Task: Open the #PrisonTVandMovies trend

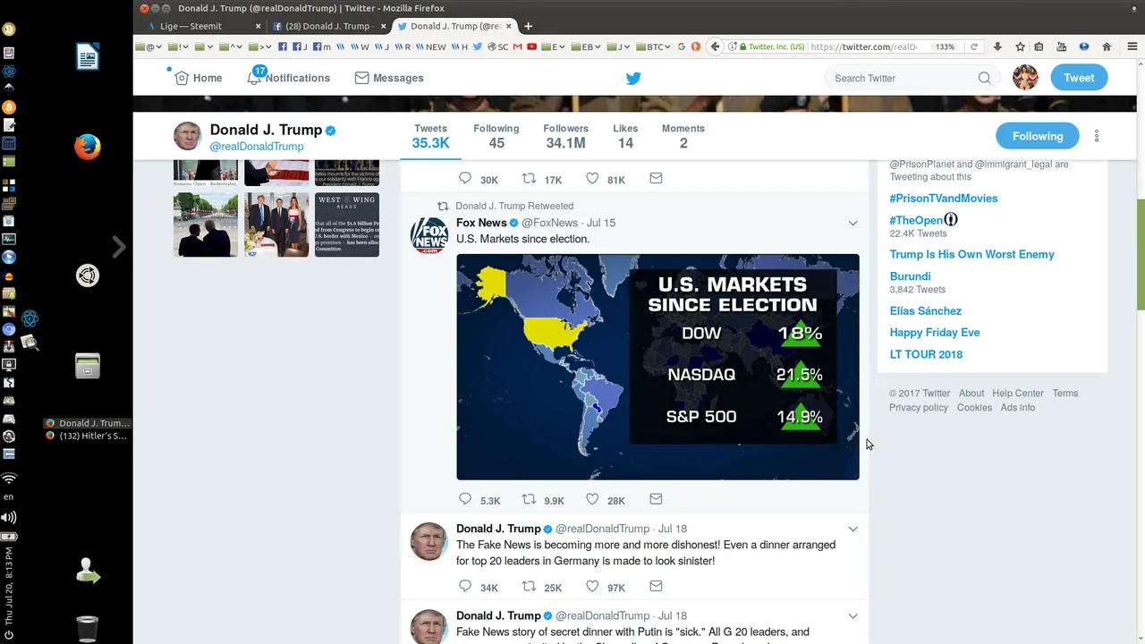Action: [x=943, y=199]
